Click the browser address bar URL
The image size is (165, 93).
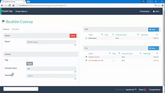[43, 5]
